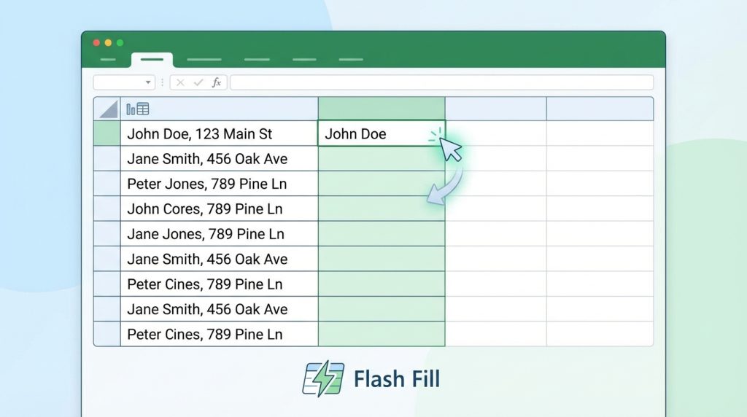Confirm entry with the checkmark icon
This screenshot has width=747, height=417.
click(198, 82)
